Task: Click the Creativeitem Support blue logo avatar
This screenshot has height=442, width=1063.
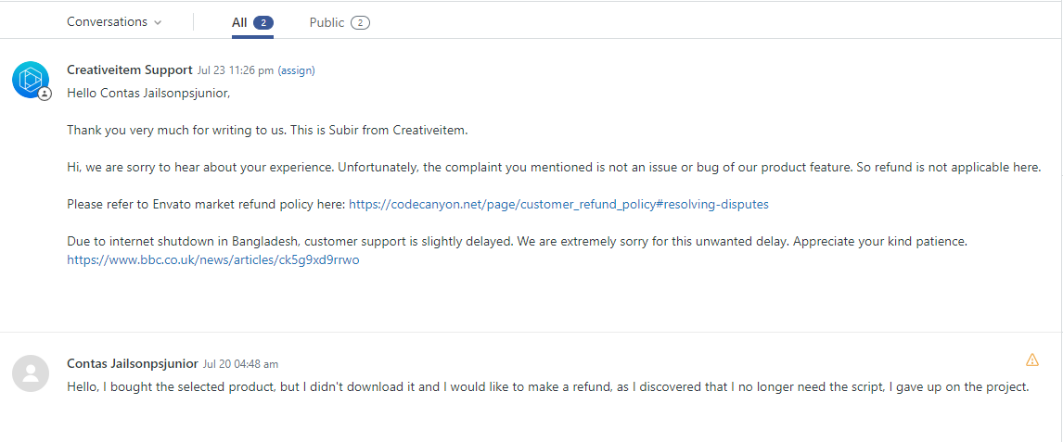Action: pyautogui.click(x=31, y=80)
